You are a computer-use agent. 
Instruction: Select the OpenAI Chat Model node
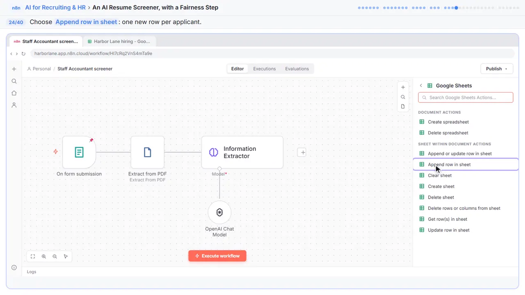point(219,212)
